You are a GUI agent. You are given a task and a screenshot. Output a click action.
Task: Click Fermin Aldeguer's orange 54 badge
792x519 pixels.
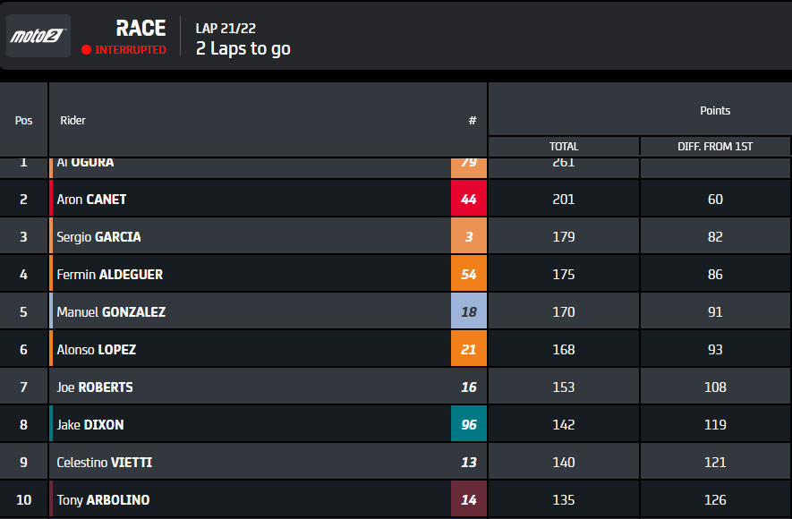(x=469, y=274)
